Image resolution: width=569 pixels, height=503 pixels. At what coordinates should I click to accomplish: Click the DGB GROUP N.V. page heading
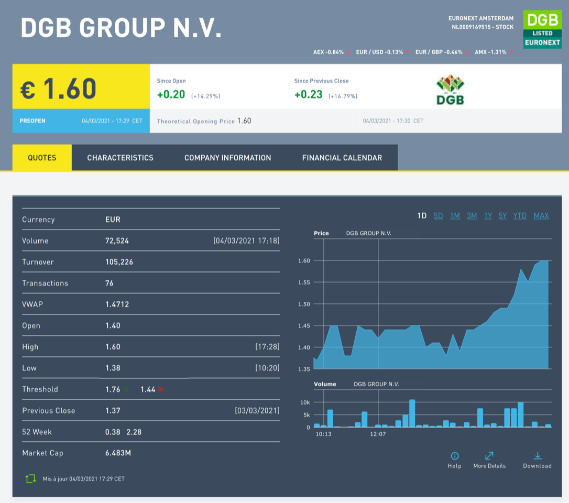click(121, 28)
